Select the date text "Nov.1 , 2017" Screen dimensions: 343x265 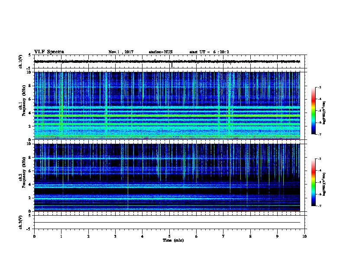[x=121, y=52]
